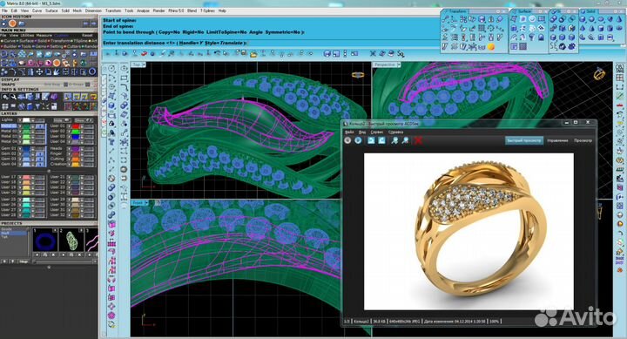Click the wrench icon in Info & Settings
Viewport: 627px width, 339px height.
tap(13, 97)
